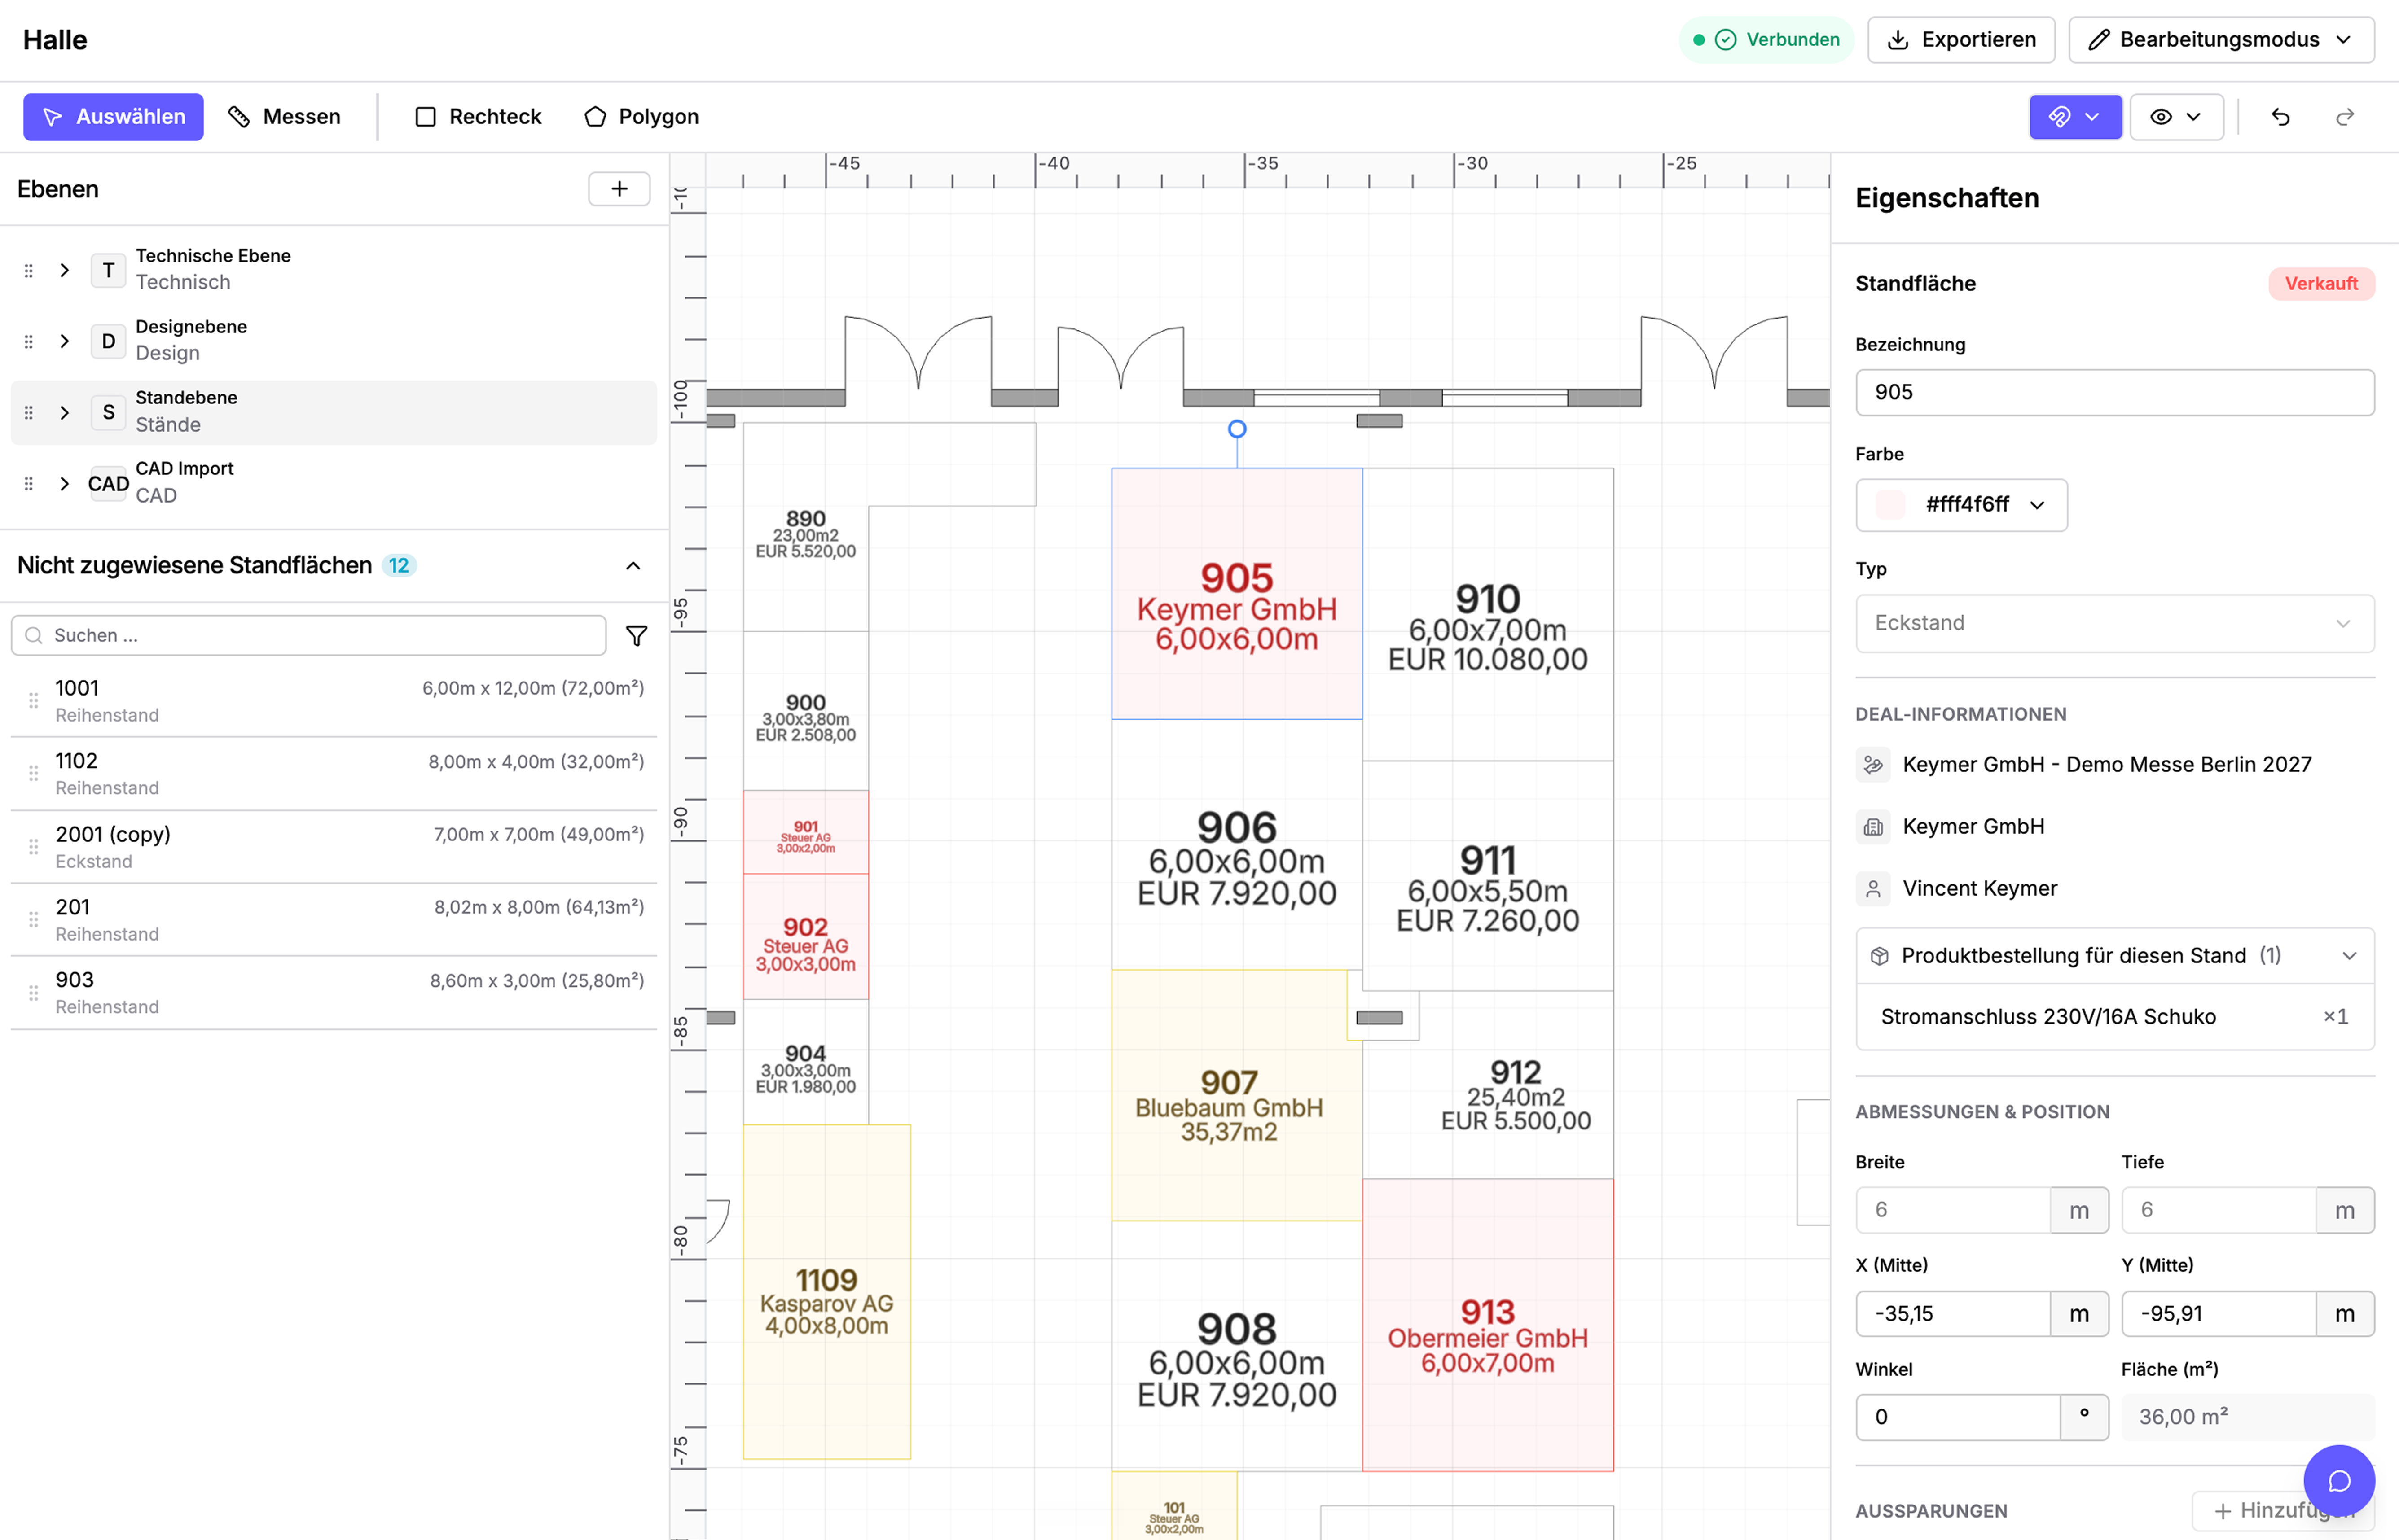Viewport: 2399px width, 1540px height.
Task: Expand the Standebene layer
Action: (x=65, y=412)
